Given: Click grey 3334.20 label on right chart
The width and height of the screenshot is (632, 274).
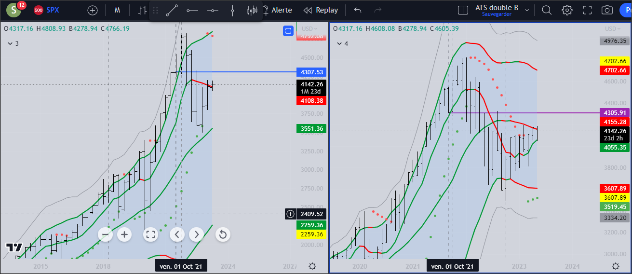Looking at the screenshot, I should pyautogui.click(x=615, y=218).
